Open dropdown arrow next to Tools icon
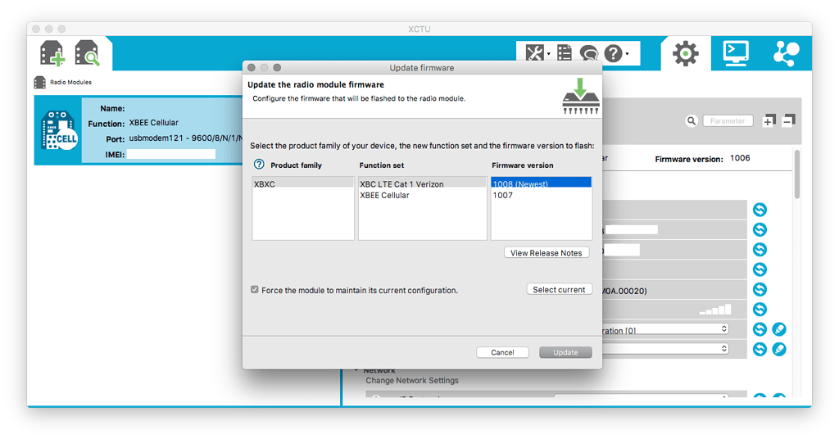The height and width of the screenshot is (439, 839). (x=548, y=53)
